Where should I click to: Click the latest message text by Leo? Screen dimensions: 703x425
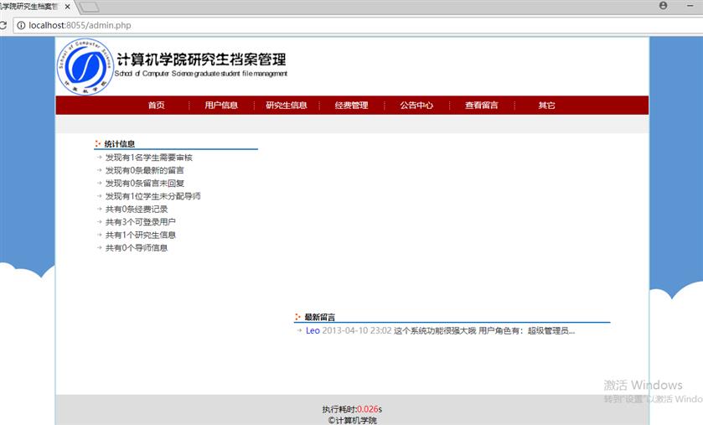coord(484,330)
